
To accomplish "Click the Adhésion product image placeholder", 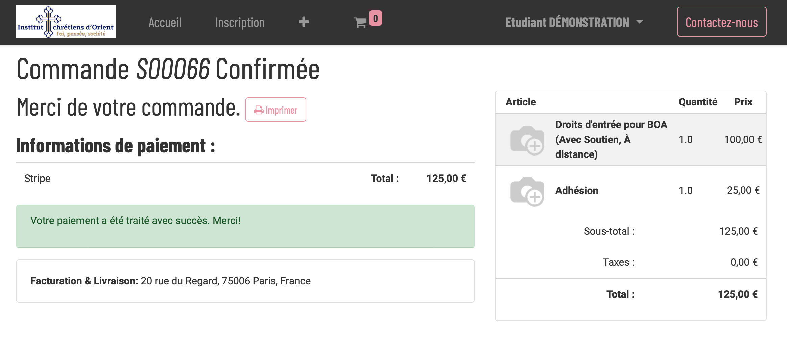I will 527,191.
